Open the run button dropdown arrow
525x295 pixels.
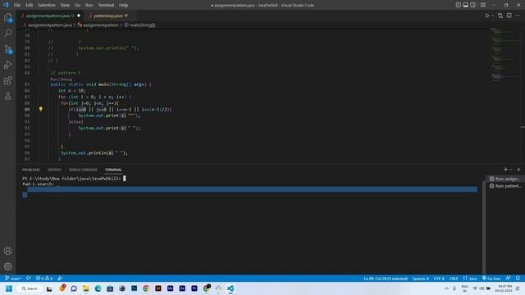click(x=493, y=16)
